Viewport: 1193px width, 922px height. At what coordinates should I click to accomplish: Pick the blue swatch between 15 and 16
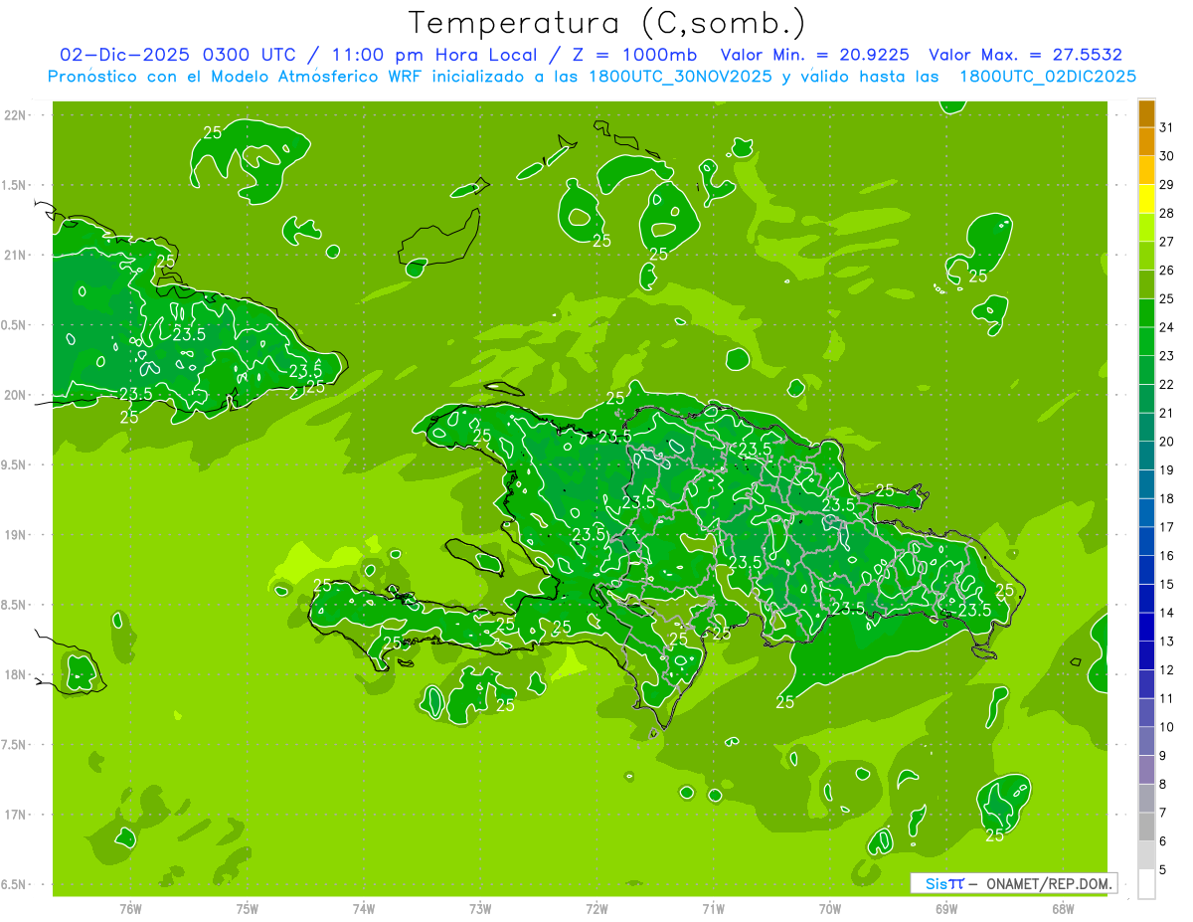[1146, 571]
